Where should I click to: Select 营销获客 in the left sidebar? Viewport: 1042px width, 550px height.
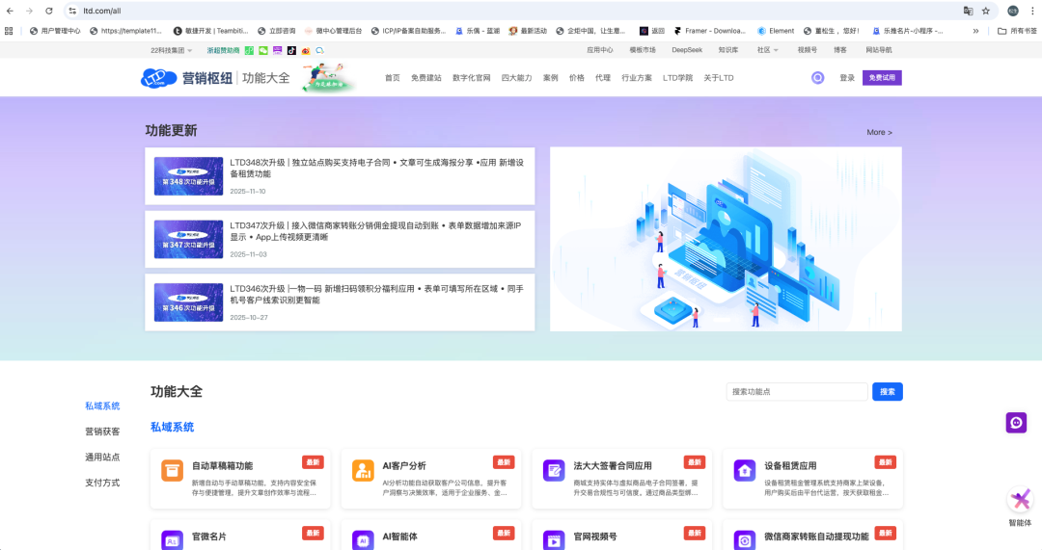click(102, 432)
